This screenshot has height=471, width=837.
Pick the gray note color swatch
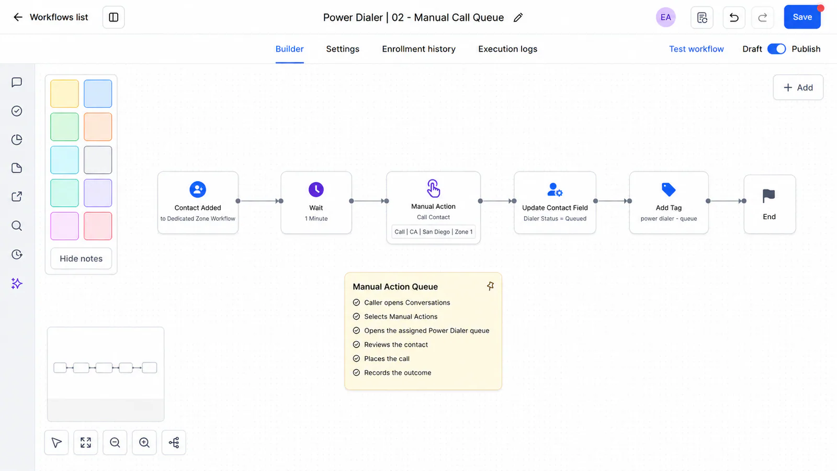pyautogui.click(x=98, y=160)
